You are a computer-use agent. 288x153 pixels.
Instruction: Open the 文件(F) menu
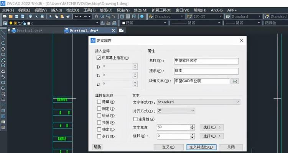[x=8, y=10]
